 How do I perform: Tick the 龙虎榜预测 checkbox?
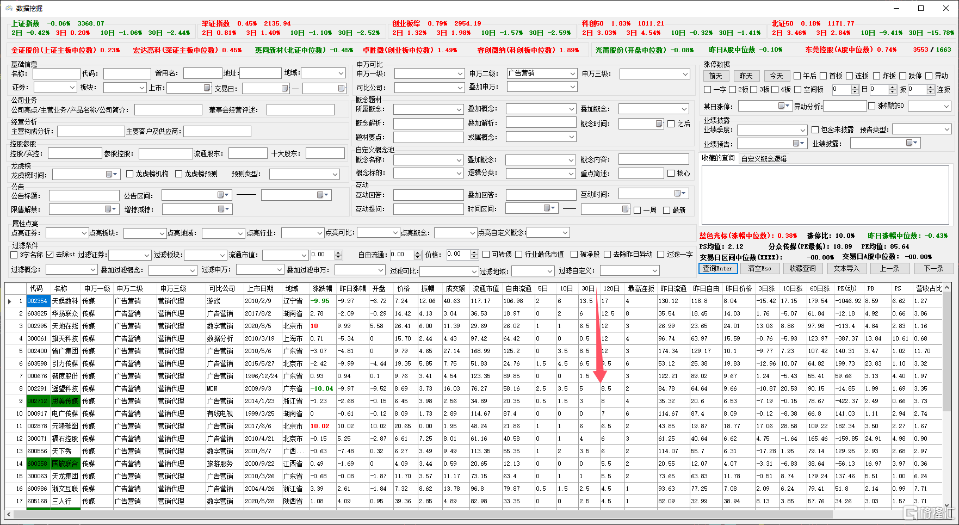tap(178, 174)
